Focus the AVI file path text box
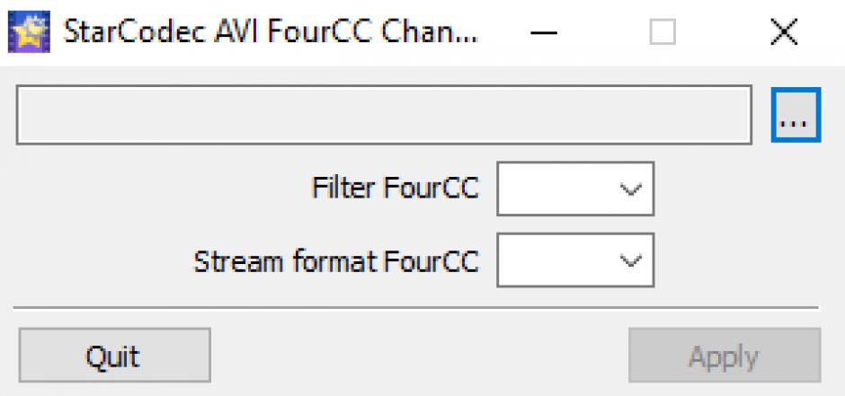The image size is (845, 396). [x=384, y=115]
